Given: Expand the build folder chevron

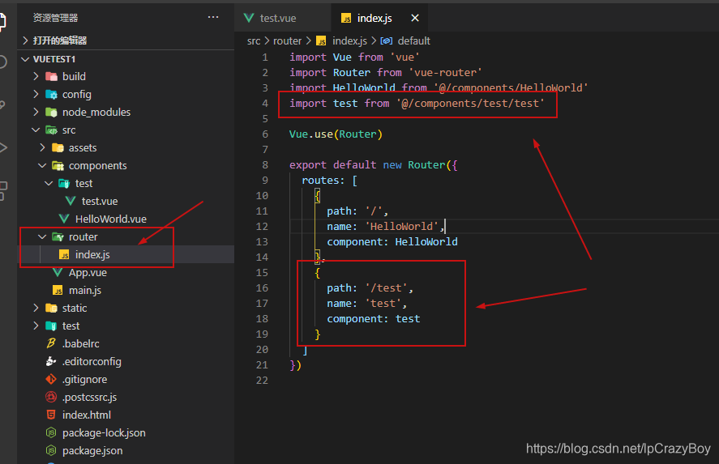Looking at the screenshot, I should click(x=36, y=76).
